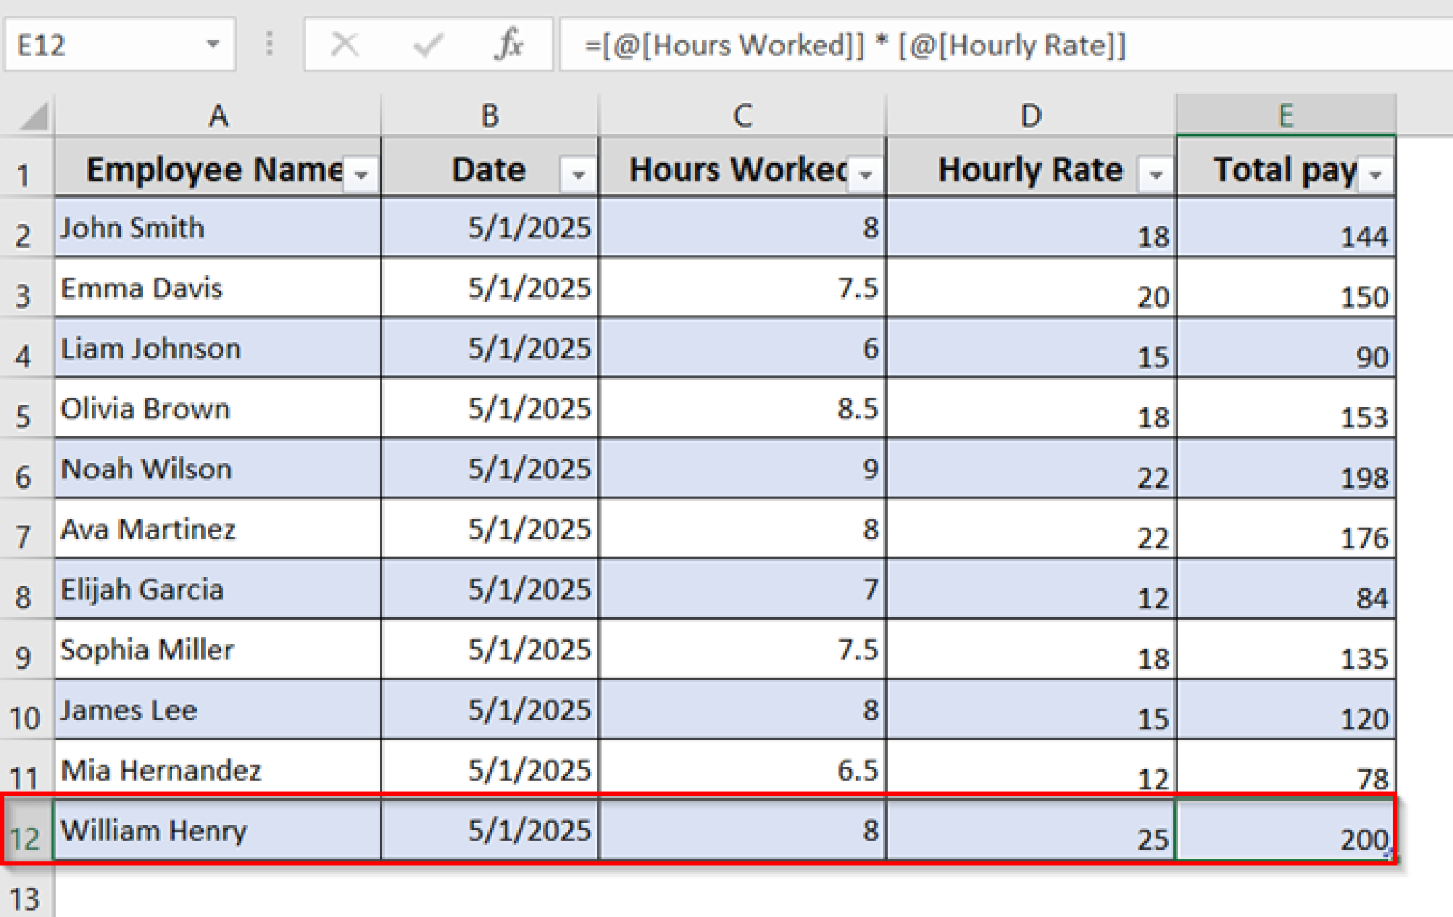Open the Date column filter dropdown

(x=576, y=174)
